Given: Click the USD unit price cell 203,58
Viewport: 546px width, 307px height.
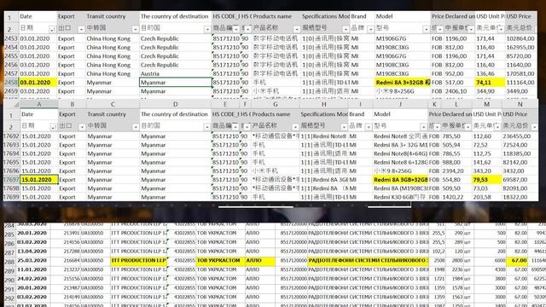Looking at the screenshot, I should [487, 197].
